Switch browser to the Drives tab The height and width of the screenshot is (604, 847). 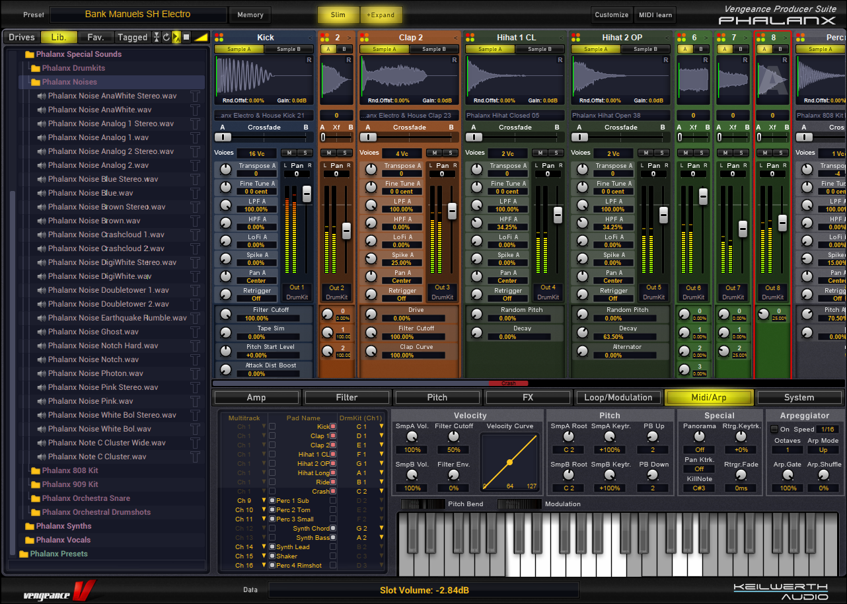(22, 38)
